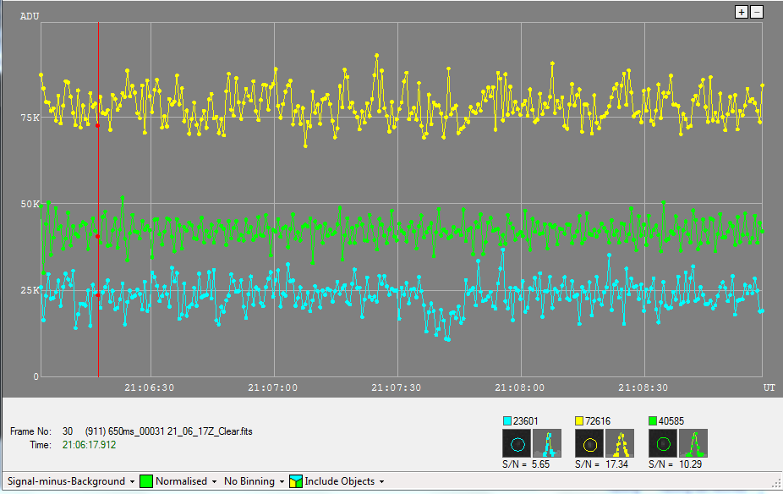Open the Signal-minus-Background dropdown
The image size is (783, 494).
(70, 481)
